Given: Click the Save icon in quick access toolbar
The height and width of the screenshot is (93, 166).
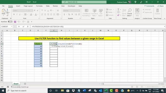Looking at the screenshot, I should point(15,22).
